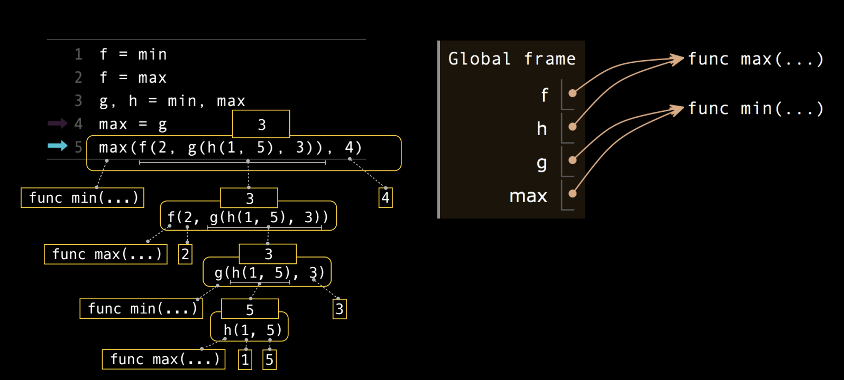844x380 pixels.
Task: Click variable name 'h' in Global frame
Action: coord(542,129)
